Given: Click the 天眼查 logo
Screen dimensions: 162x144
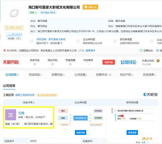Looking at the screenshot, I should 150,94.
